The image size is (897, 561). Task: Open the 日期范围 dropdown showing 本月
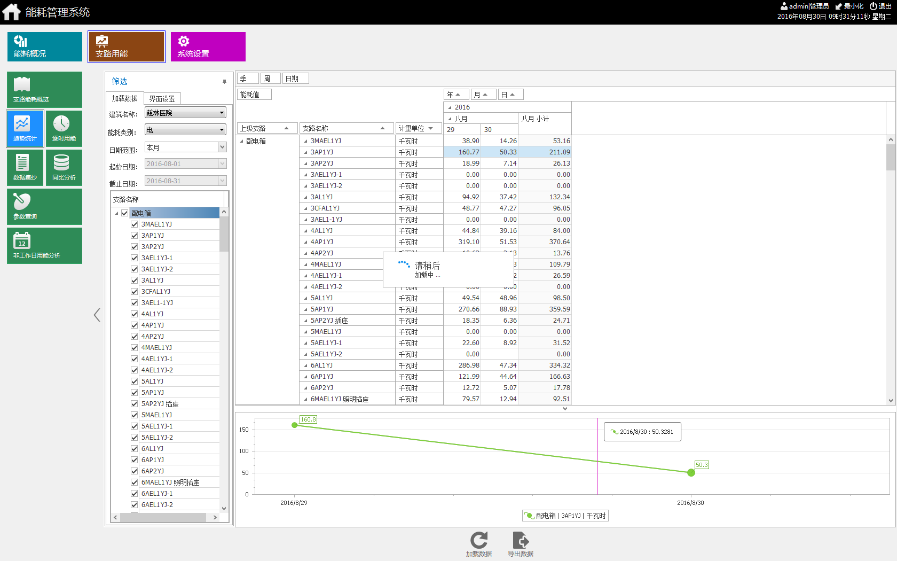(x=186, y=147)
